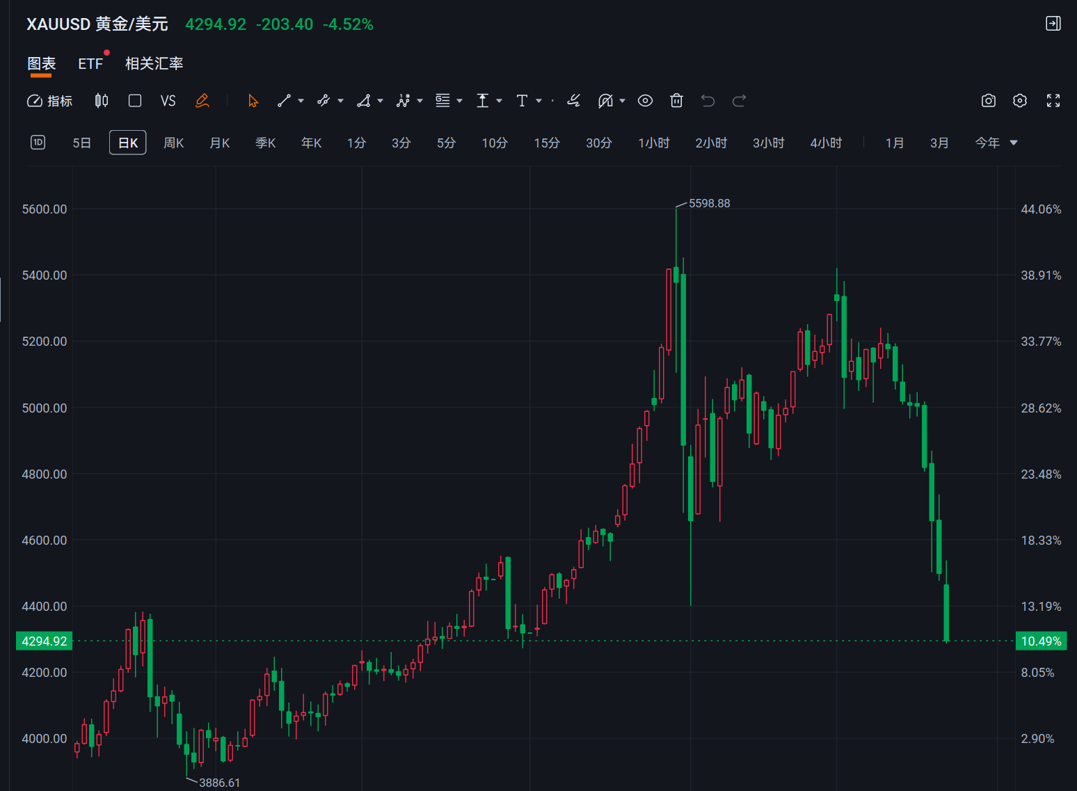Open the 今年 range dropdown
The image size is (1077, 791).
(996, 143)
